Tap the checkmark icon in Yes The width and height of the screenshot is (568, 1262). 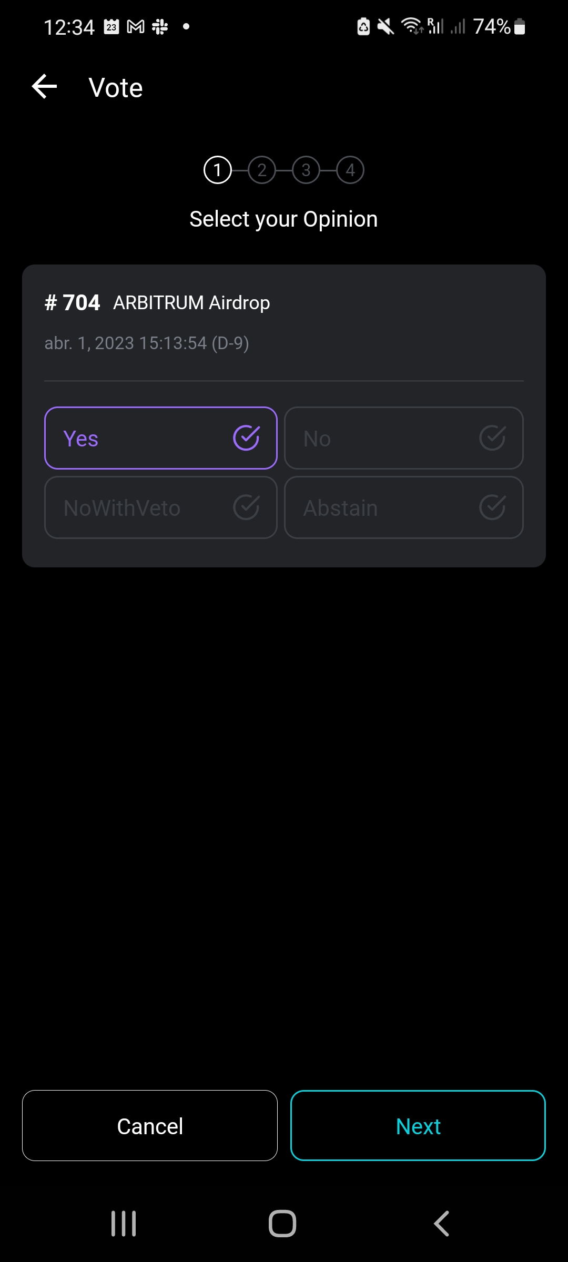[246, 438]
